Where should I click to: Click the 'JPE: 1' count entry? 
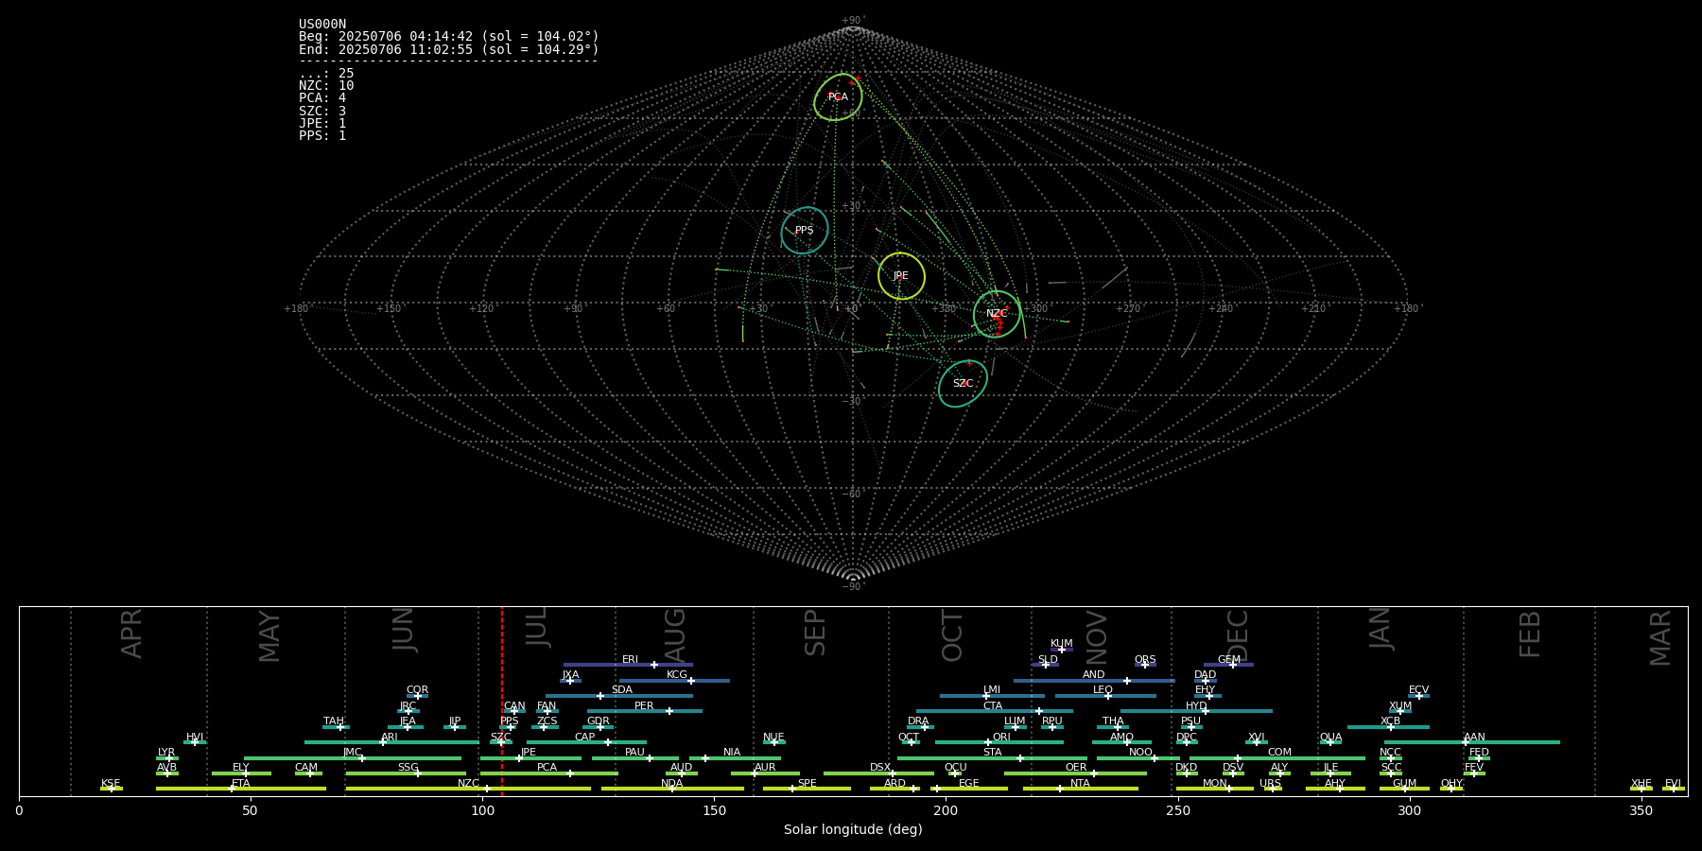coord(322,124)
